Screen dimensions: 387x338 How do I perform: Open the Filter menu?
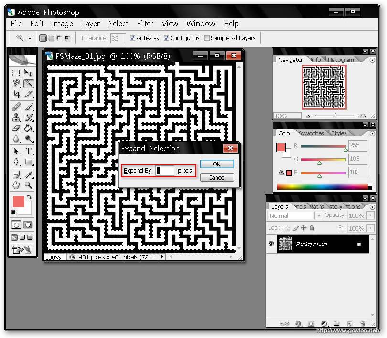[145, 24]
